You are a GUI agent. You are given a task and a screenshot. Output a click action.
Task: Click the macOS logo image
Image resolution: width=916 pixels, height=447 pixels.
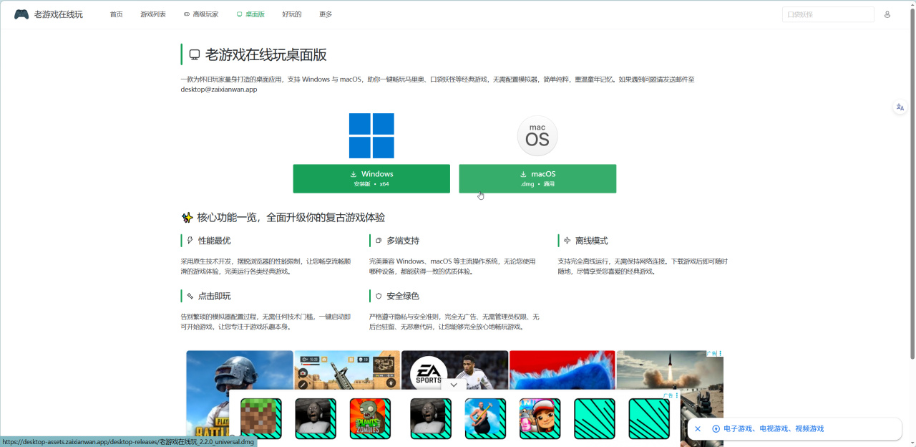pos(537,135)
